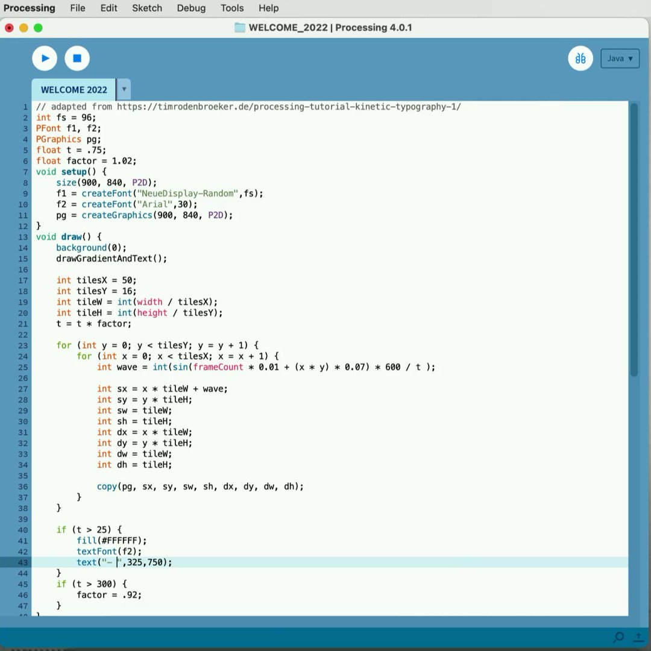Image resolution: width=651 pixels, height=651 pixels.
Task: Click the upload arrow icon at bottom right
Action: 638,637
